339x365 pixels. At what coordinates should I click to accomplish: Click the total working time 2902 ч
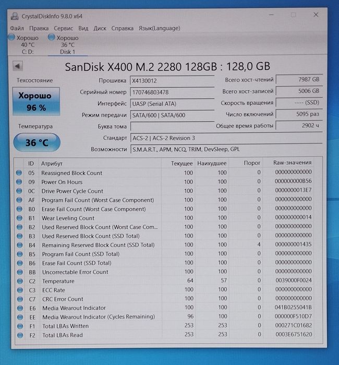point(299,126)
